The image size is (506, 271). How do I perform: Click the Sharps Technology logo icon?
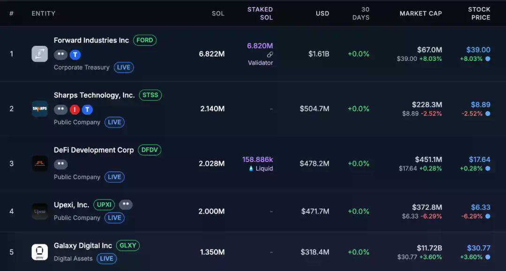point(39,109)
